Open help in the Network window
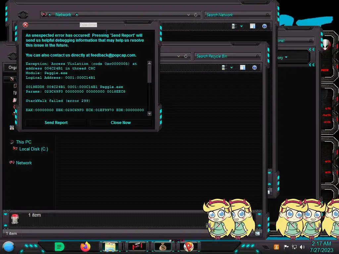Screen dimensions: 339x254 pos(265,26)
